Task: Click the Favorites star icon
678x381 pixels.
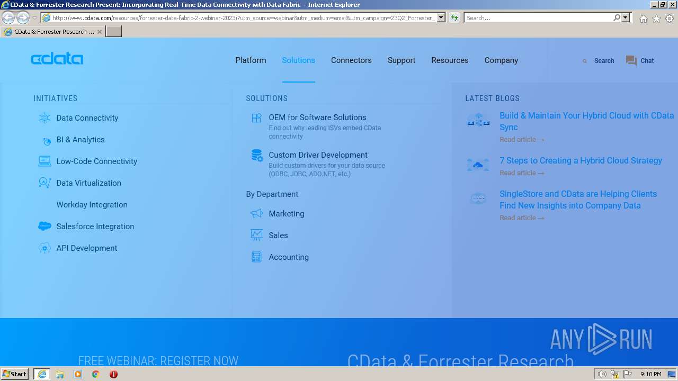Action: [x=656, y=19]
